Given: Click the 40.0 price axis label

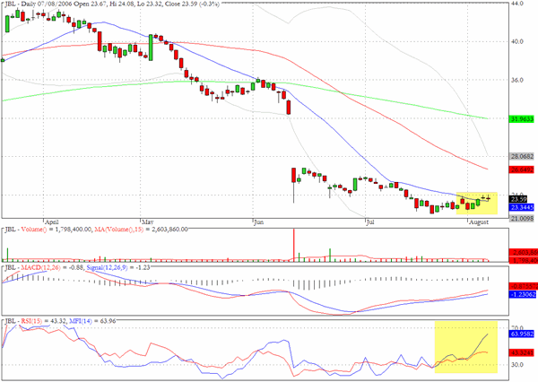Looking at the screenshot, I should [x=517, y=41].
